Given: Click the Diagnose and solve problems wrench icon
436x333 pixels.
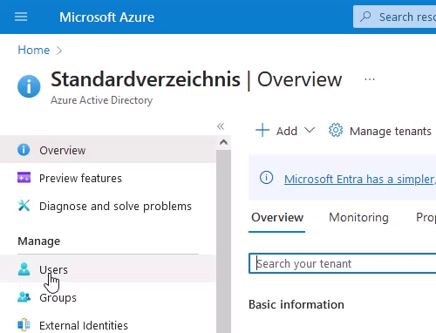Looking at the screenshot, I should (x=24, y=206).
